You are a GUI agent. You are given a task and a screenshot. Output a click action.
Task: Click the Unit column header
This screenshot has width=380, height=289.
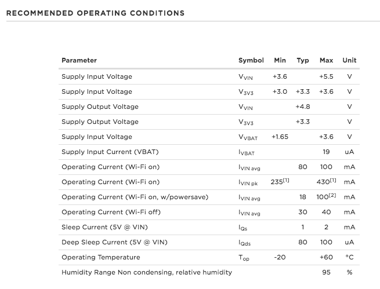349,60
